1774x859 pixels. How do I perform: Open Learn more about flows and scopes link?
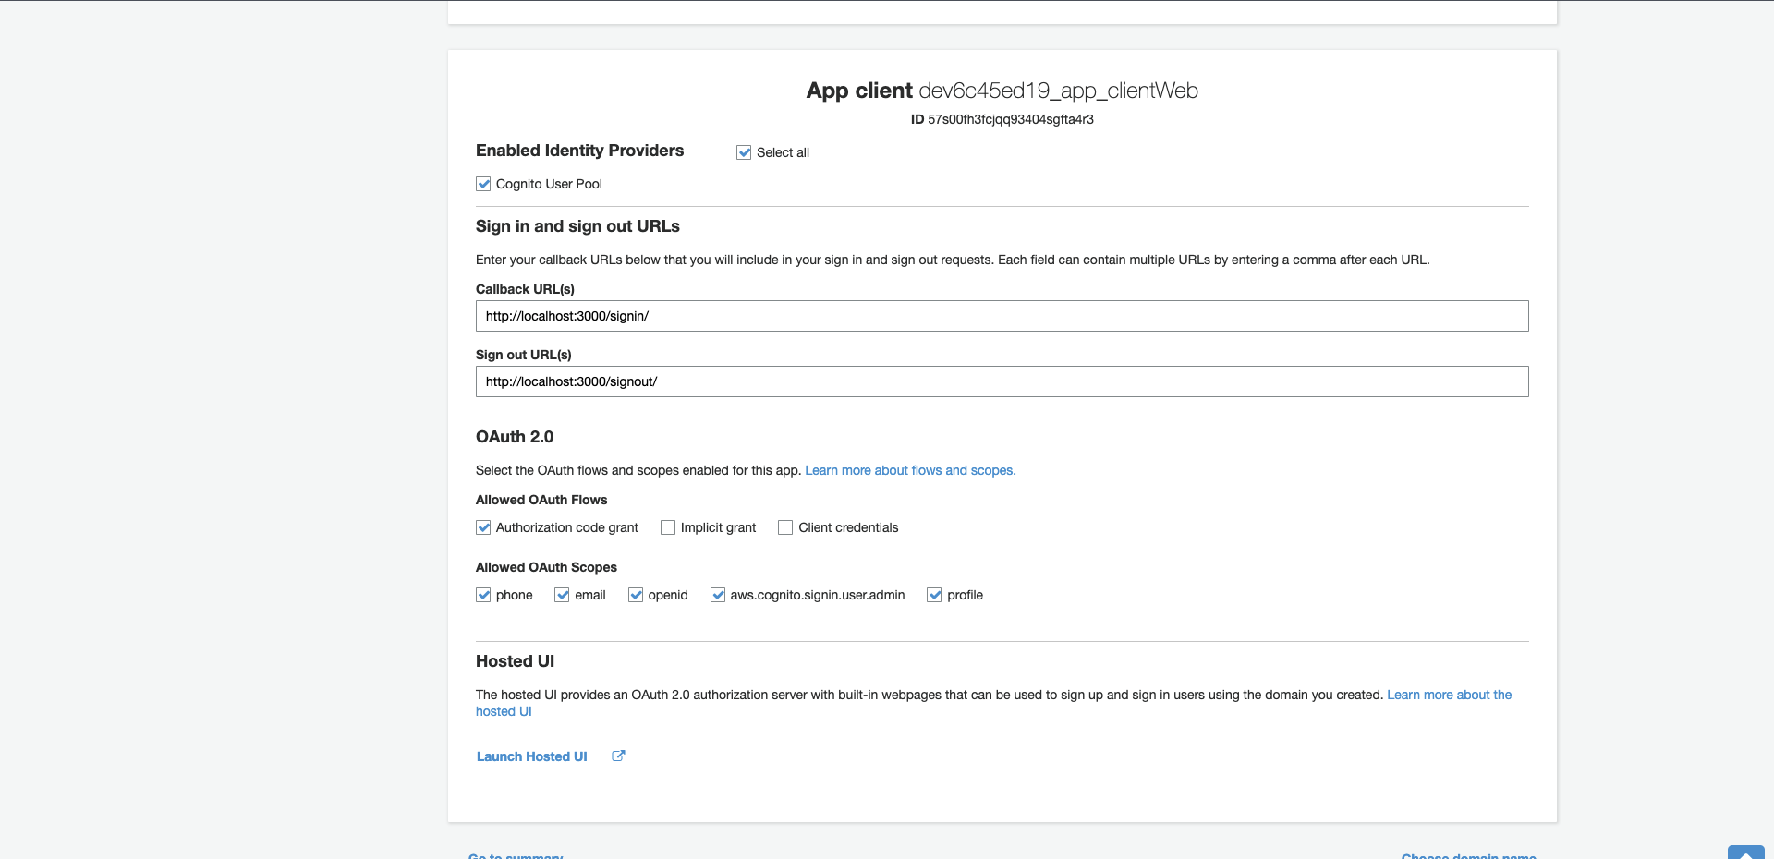(910, 470)
